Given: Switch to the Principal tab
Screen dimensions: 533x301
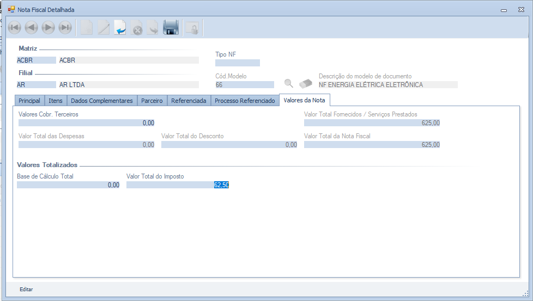Looking at the screenshot, I should [x=29, y=101].
